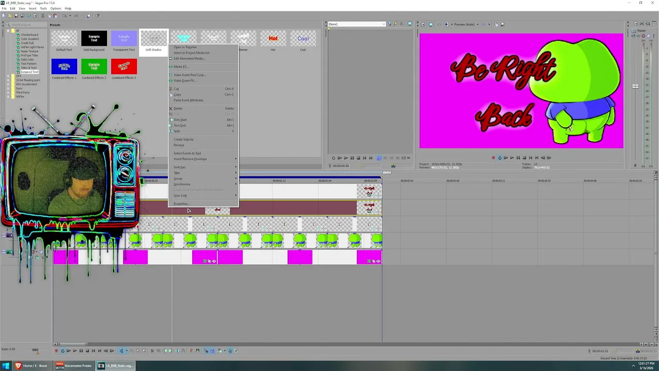Click the Windows Start button
The height and width of the screenshot is (371, 659).
pyautogui.click(x=6, y=366)
